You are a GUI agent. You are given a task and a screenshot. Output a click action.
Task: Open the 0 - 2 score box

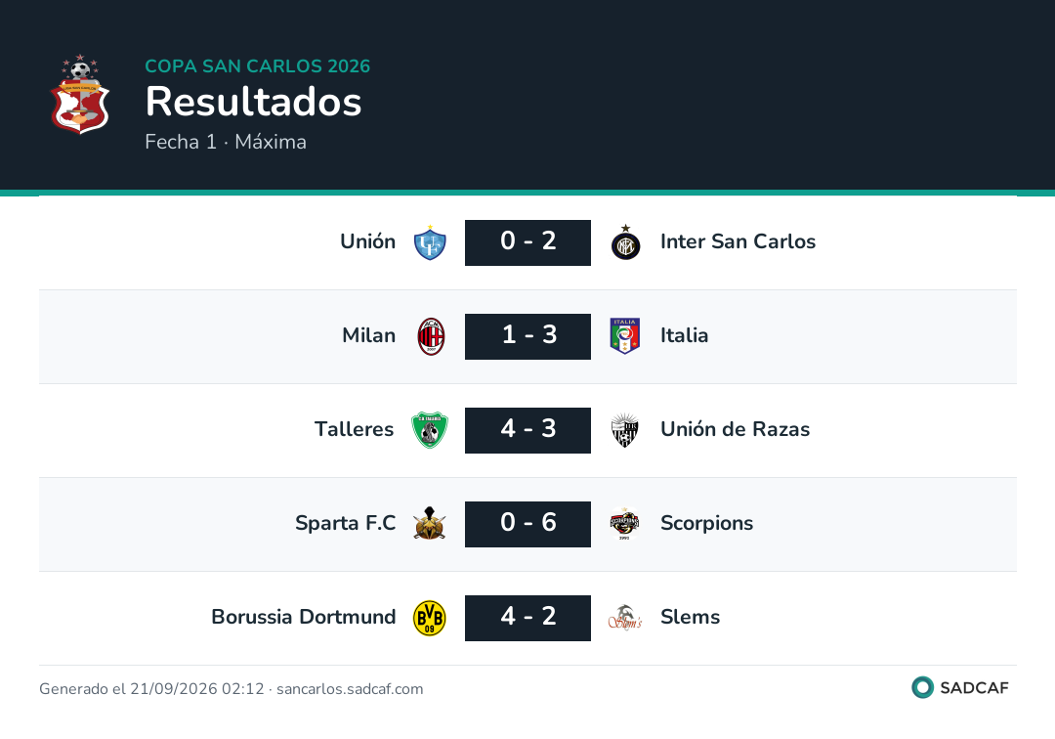click(x=528, y=243)
